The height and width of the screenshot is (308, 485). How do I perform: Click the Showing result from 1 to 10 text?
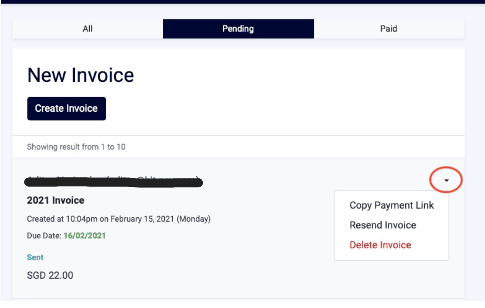click(76, 147)
